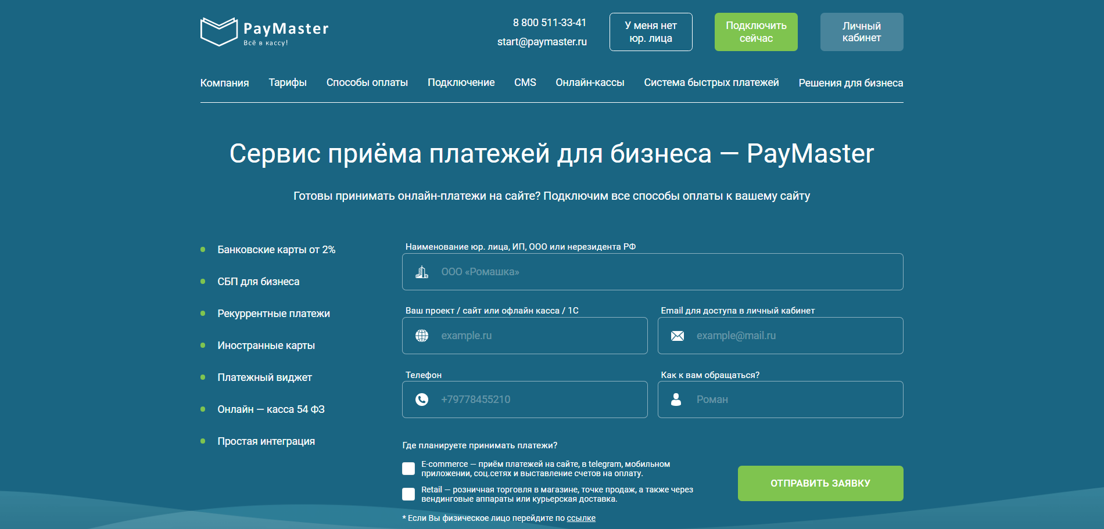Click Рекуррентные платежи item
This screenshot has height=529, width=1104.
pos(274,314)
